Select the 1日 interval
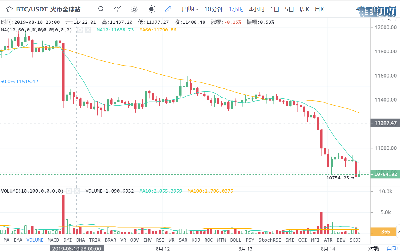Image resolution: width=400 pixels, height=251 pixels. 274,9
